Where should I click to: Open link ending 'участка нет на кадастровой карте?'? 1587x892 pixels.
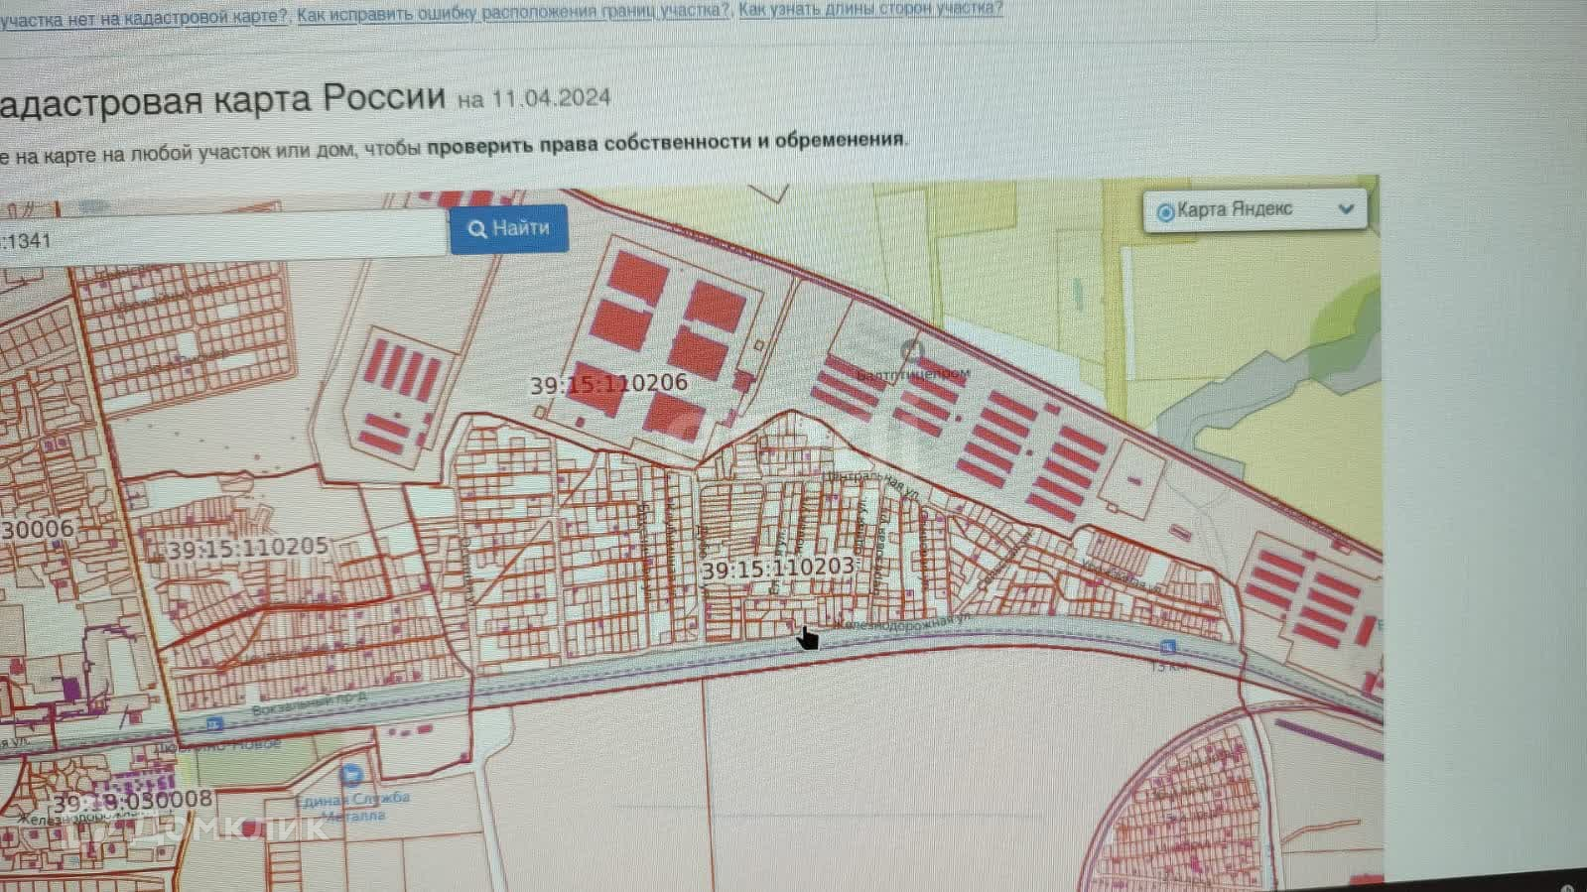click(144, 18)
